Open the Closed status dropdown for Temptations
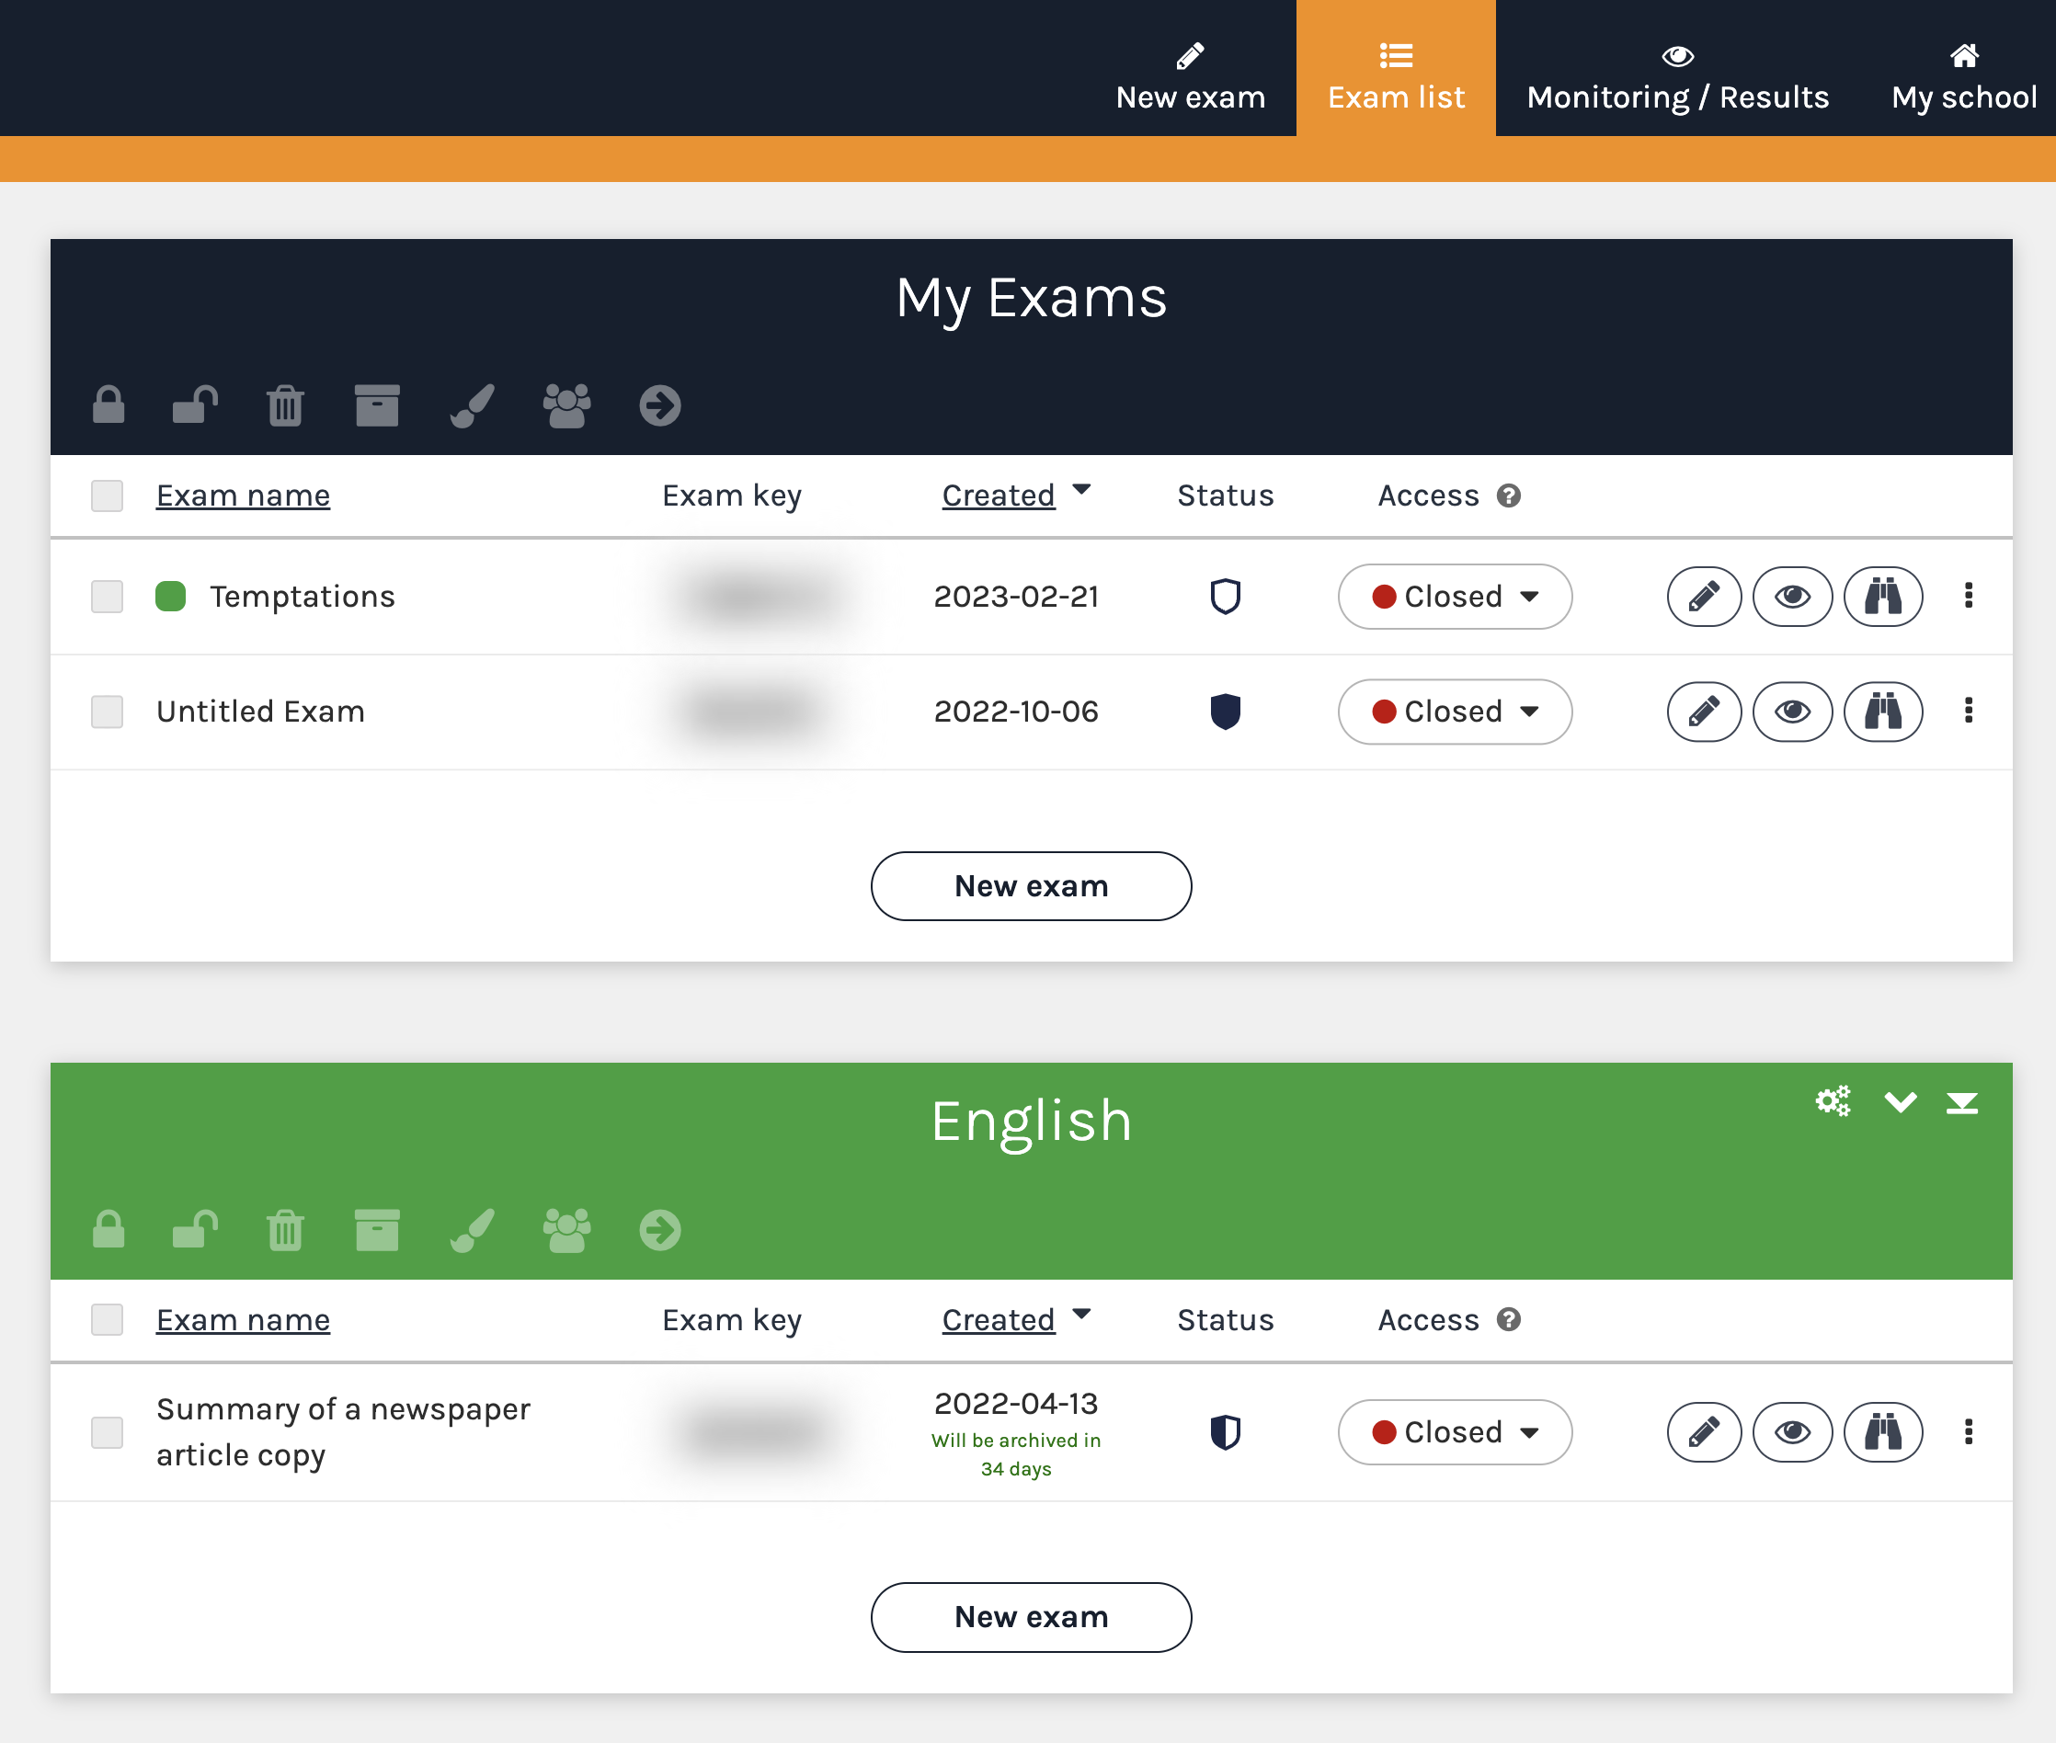 pyautogui.click(x=1454, y=596)
